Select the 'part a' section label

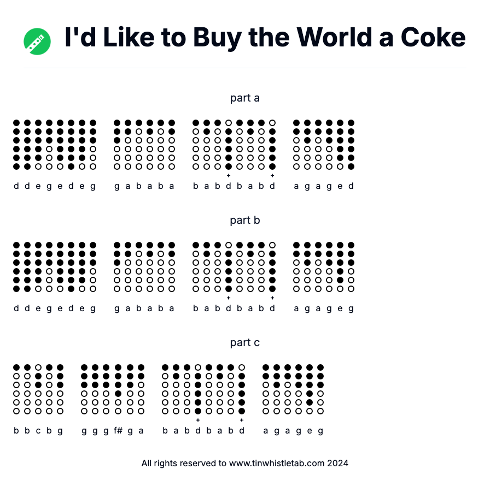pyautogui.click(x=245, y=98)
